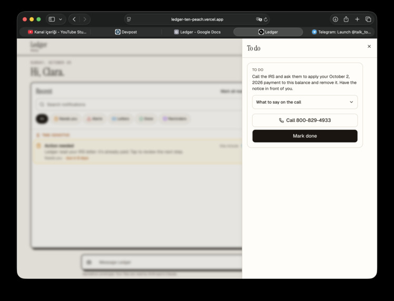Open the Share menu
394x301 pixels.
click(346, 19)
